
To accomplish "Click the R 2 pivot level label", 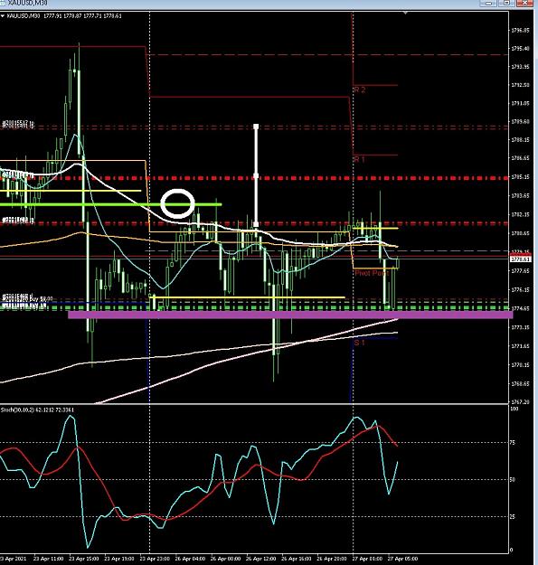I will pyautogui.click(x=360, y=89).
